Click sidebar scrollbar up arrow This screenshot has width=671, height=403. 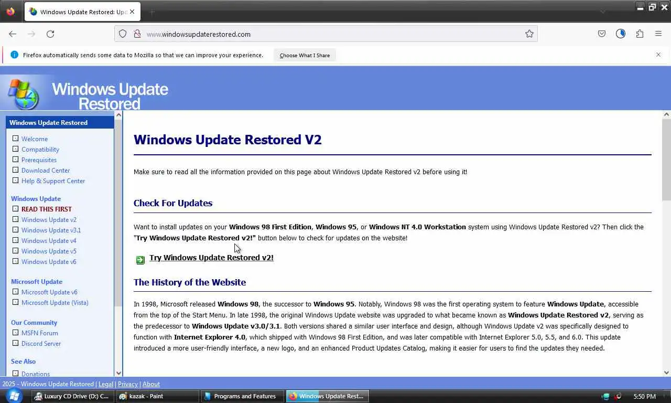118,115
